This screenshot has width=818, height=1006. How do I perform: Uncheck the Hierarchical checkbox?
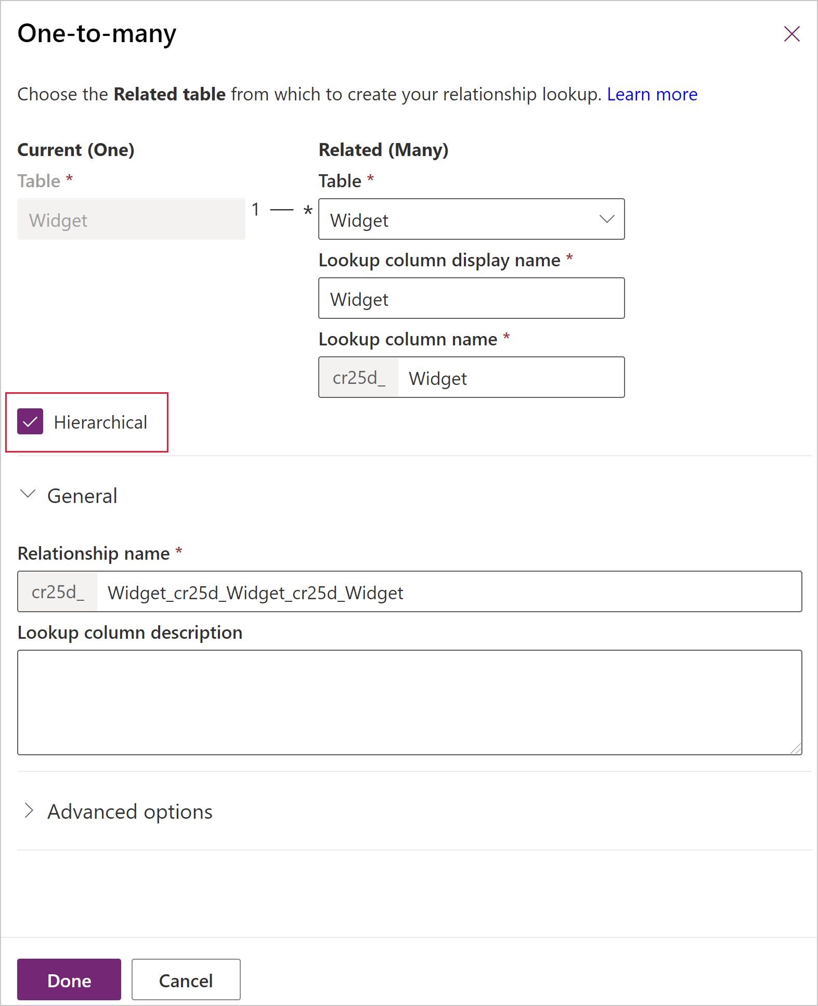pyautogui.click(x=30, y=421)
